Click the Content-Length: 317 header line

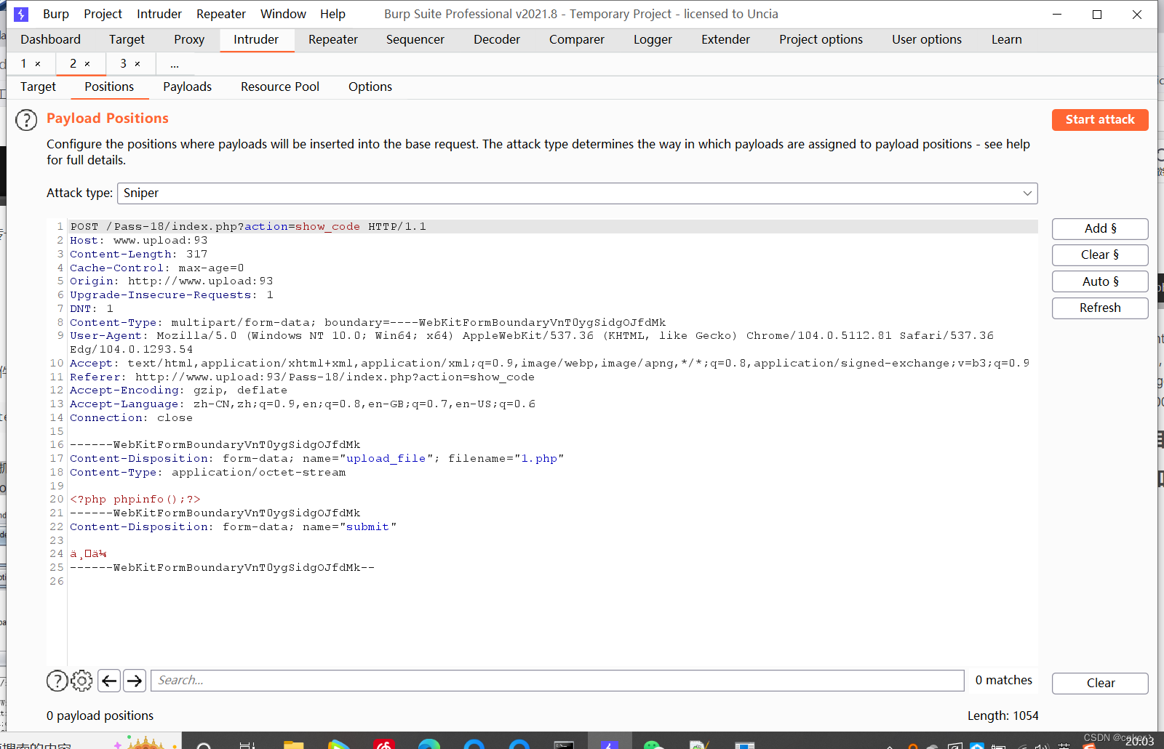(139, 255)
